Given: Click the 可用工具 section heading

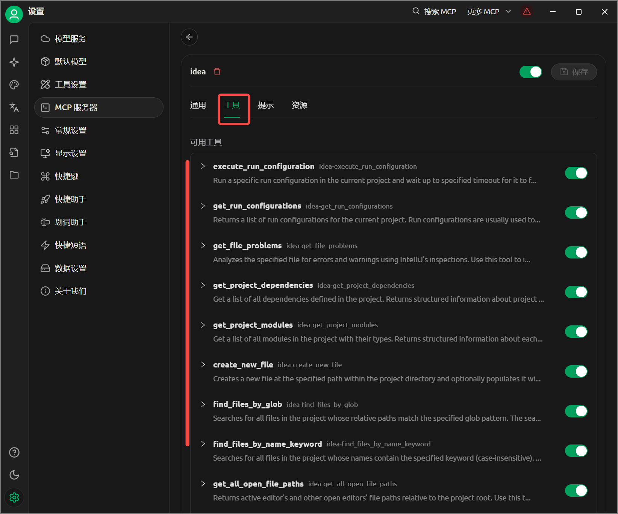Looking at the screenshot, I should 206,142.
